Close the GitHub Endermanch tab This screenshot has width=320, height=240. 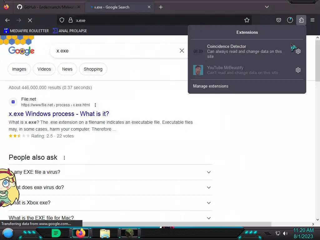point(79,7)
